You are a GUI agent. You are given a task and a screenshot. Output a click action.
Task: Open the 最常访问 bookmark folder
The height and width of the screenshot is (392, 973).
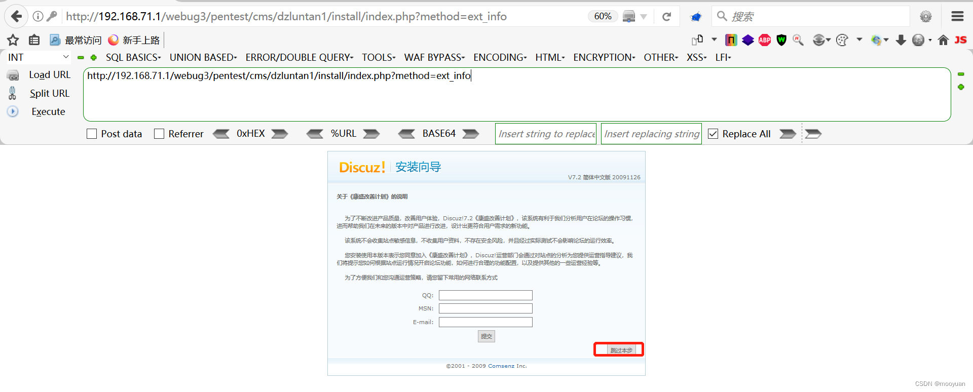click(x=76, y=40)
